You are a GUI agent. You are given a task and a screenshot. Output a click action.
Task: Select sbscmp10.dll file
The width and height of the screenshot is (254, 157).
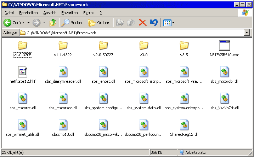click(x=63, y=128)
